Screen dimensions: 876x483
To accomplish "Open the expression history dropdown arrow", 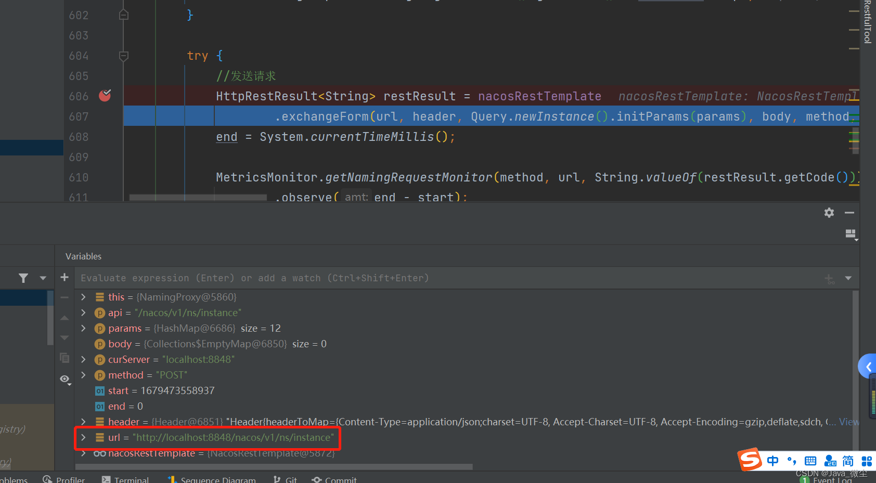I will click(848, 278).
